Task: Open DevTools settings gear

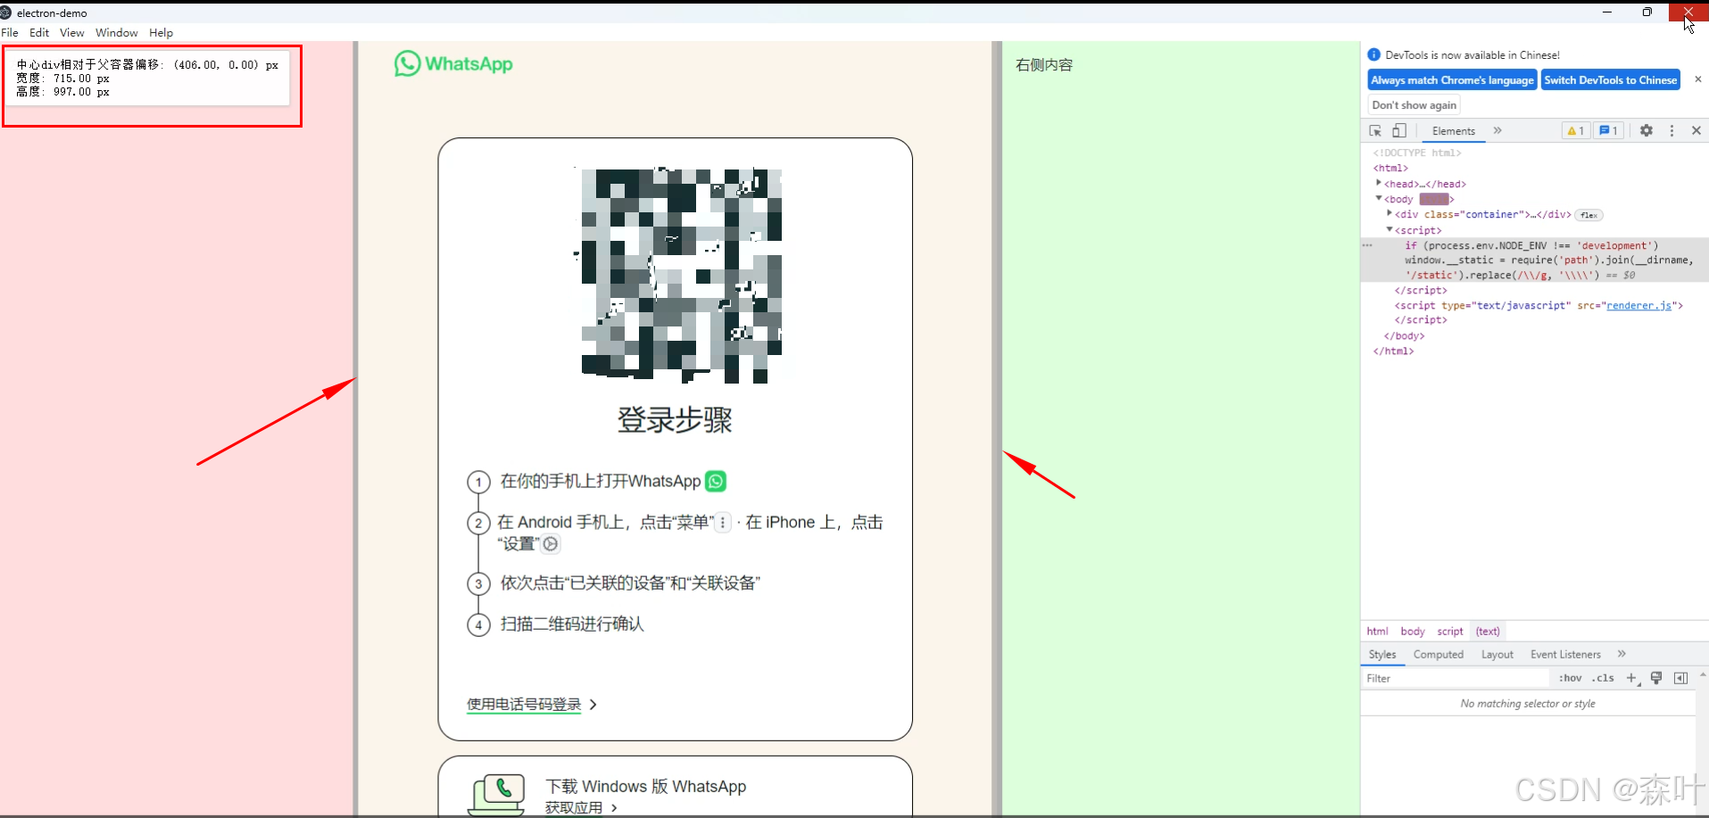Action: point(1647,130)
